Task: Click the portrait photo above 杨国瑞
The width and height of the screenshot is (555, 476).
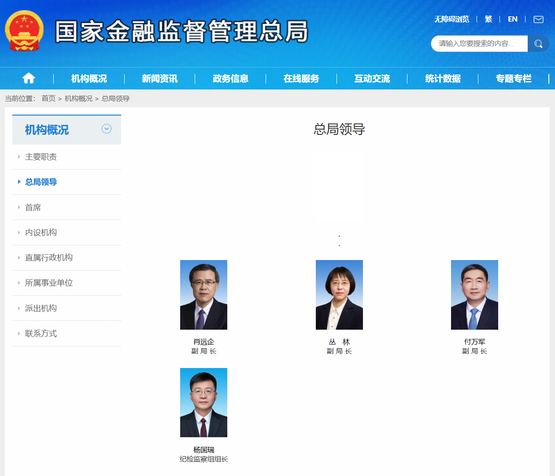Action: click(203, 402)
